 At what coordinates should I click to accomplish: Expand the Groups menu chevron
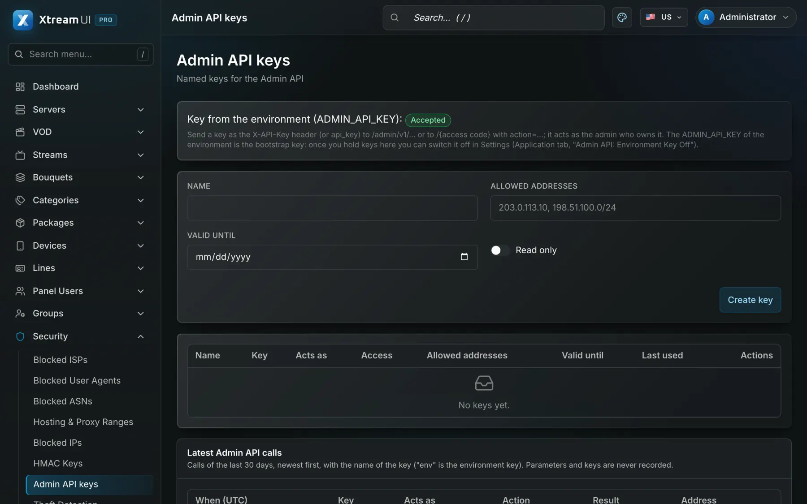pos(140,314)
